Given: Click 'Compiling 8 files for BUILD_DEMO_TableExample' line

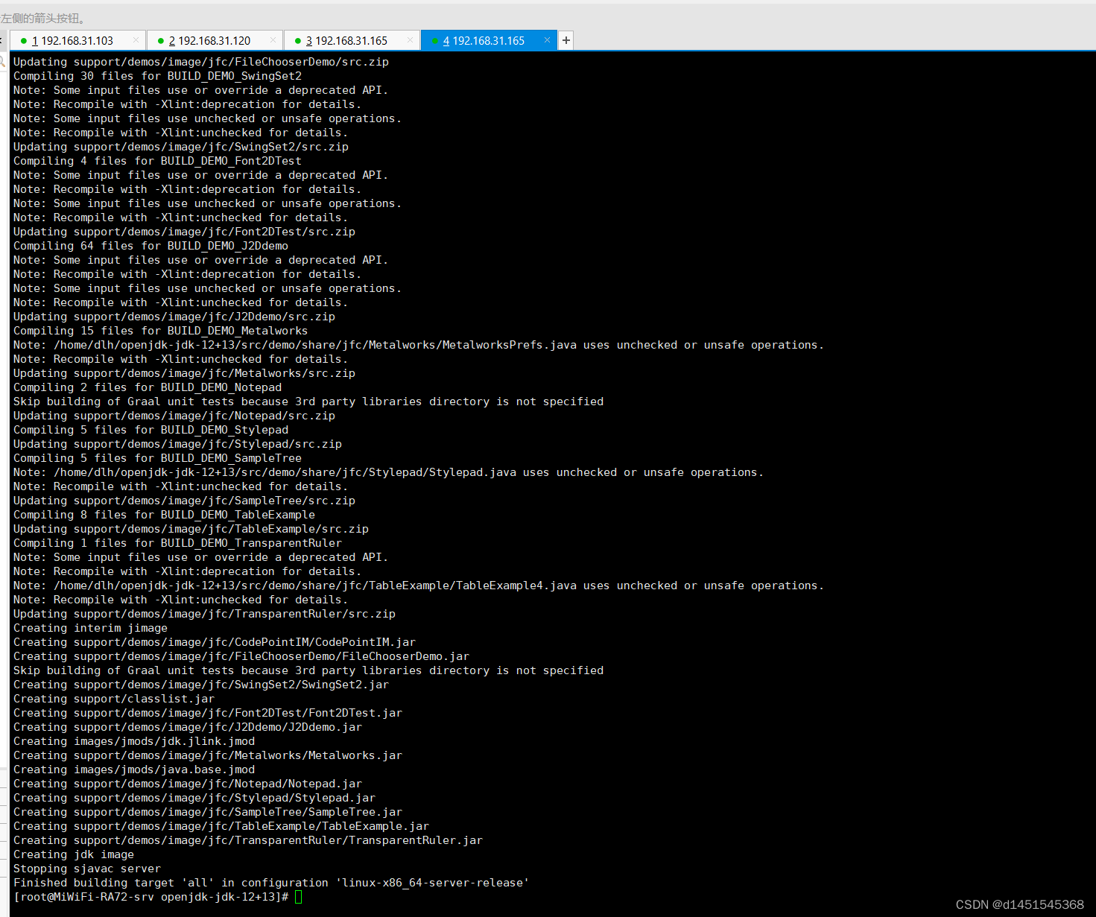Looking at the screenshot, I should coord(164,515).
